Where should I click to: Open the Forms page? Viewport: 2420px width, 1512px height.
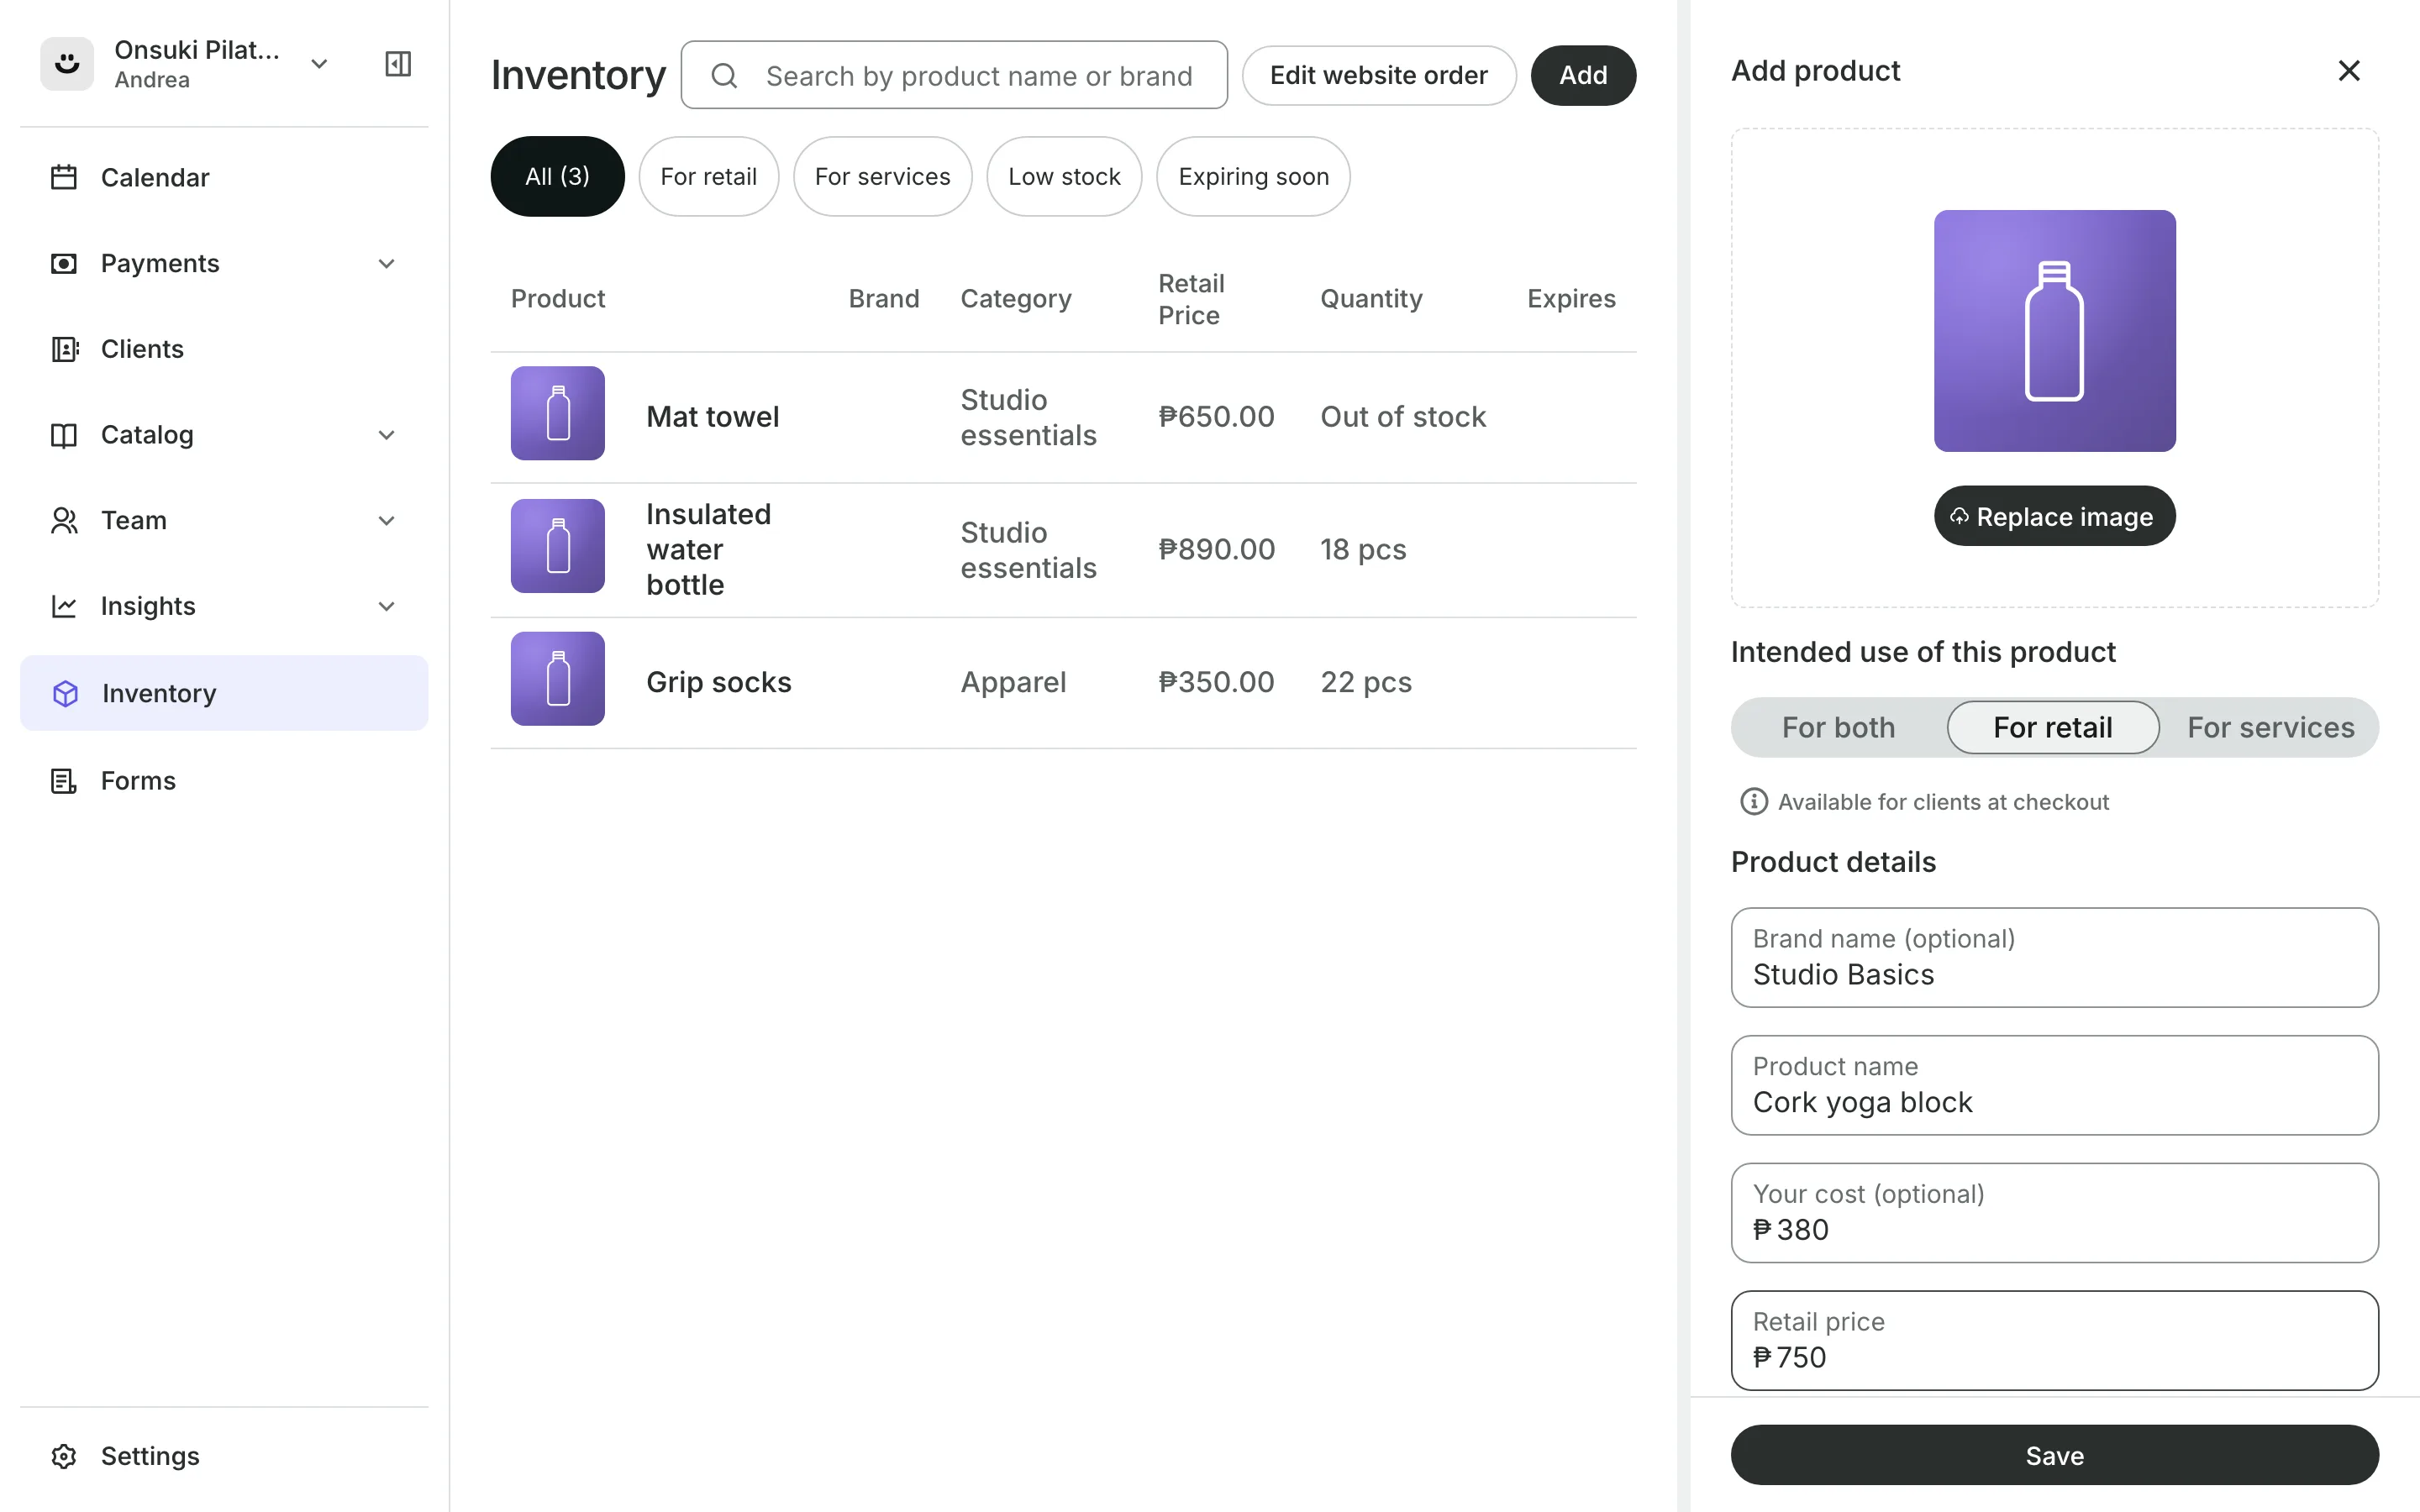[224, 780]
